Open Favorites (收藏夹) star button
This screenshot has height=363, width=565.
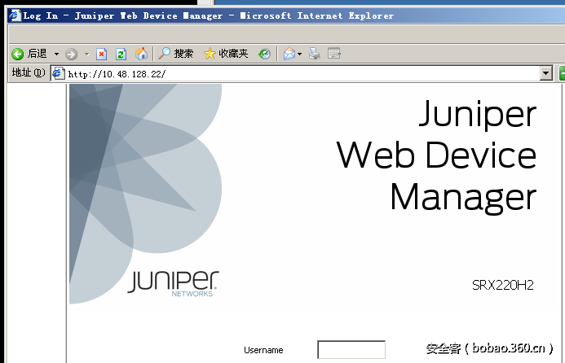[226, 54]
